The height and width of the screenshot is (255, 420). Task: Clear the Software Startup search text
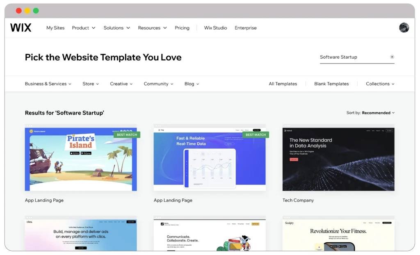tap(392, 57)
